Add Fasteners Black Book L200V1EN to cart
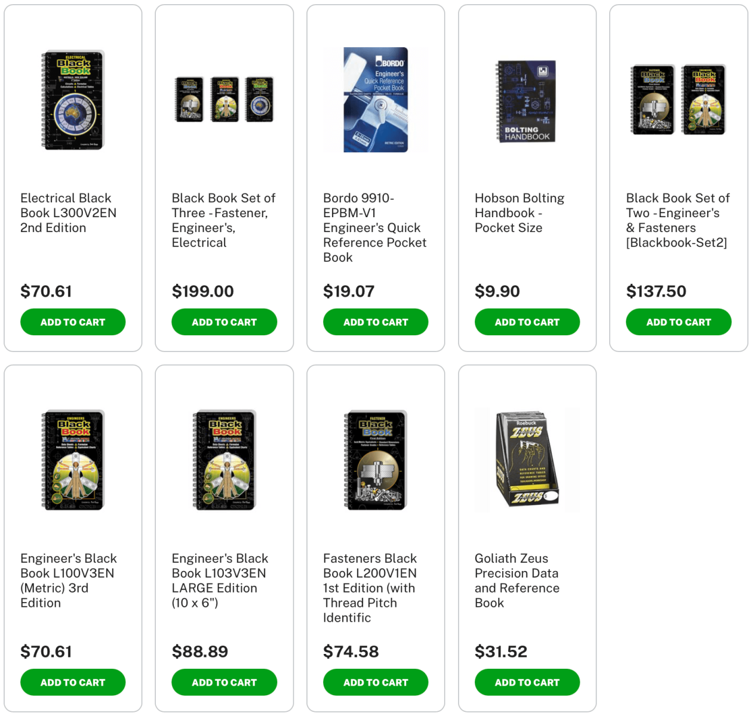Viewport: 753px width, 716px height. [x=376, y=682]
